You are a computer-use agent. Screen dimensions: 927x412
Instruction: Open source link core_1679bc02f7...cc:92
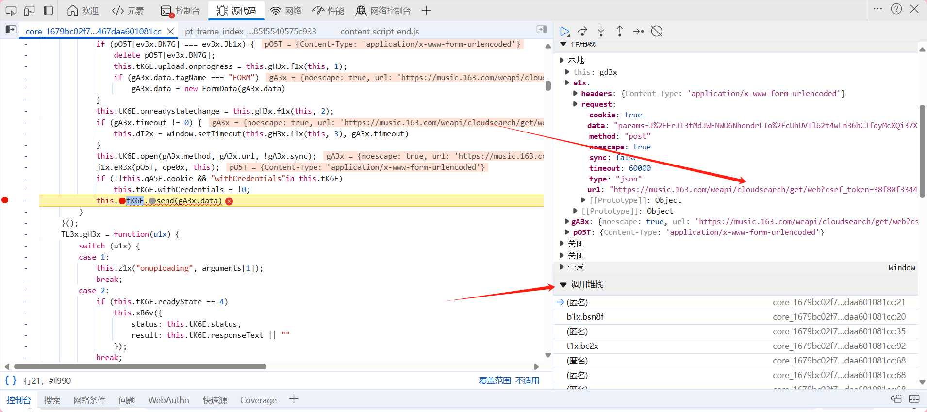click(x=839, y=346)
